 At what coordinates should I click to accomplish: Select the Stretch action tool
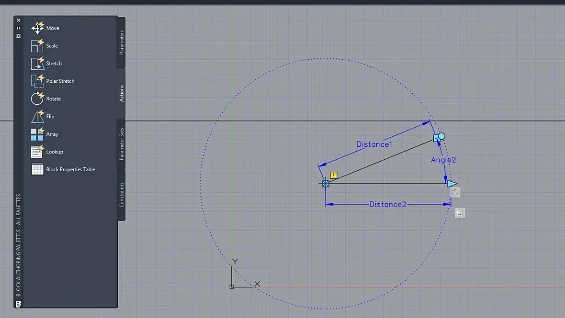pyautogui.click(x=46, y=63)
